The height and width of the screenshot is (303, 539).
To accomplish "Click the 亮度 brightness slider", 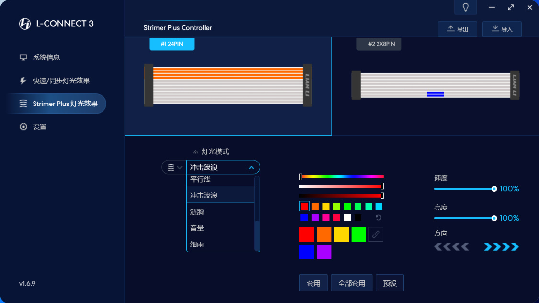I will point(465,218).
